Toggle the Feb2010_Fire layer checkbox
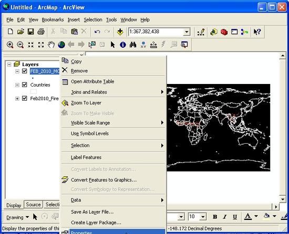The height and width of the screenshot is (234, 289). pyautogui.click(x=25, y=98)
